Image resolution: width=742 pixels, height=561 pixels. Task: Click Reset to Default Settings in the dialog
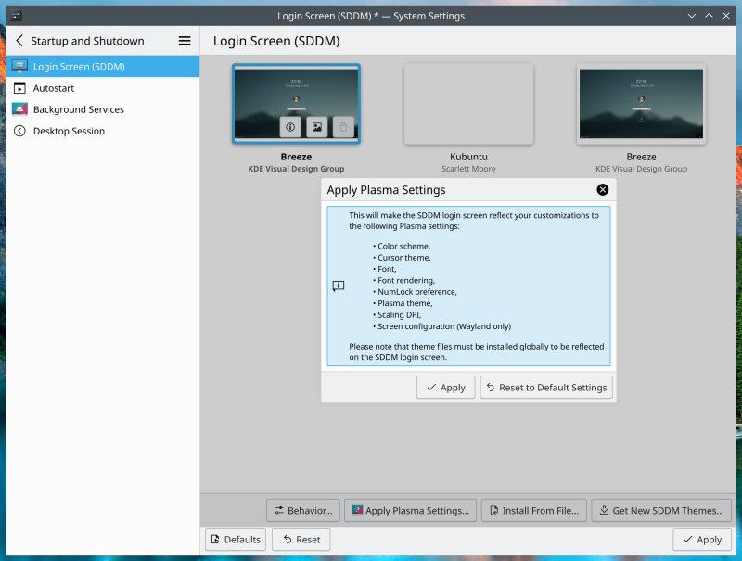coord(545,387)
